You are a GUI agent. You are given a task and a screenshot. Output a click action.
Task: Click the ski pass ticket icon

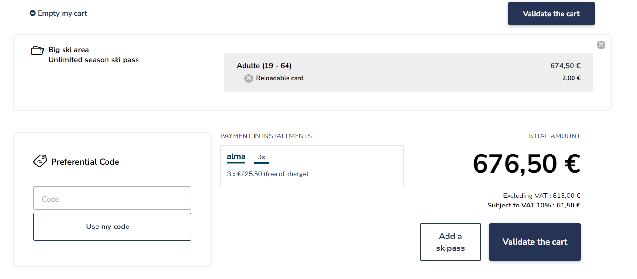point(37,51)
